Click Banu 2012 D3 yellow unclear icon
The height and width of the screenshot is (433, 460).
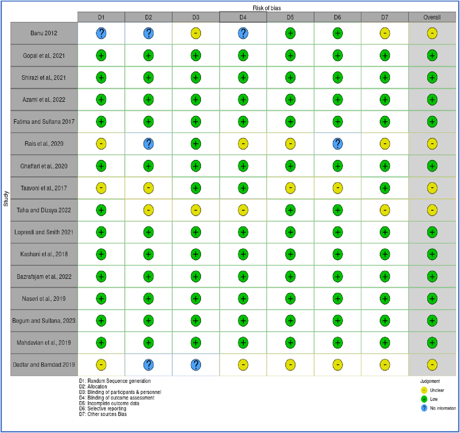pyautogui.click(x=195, y=33)
